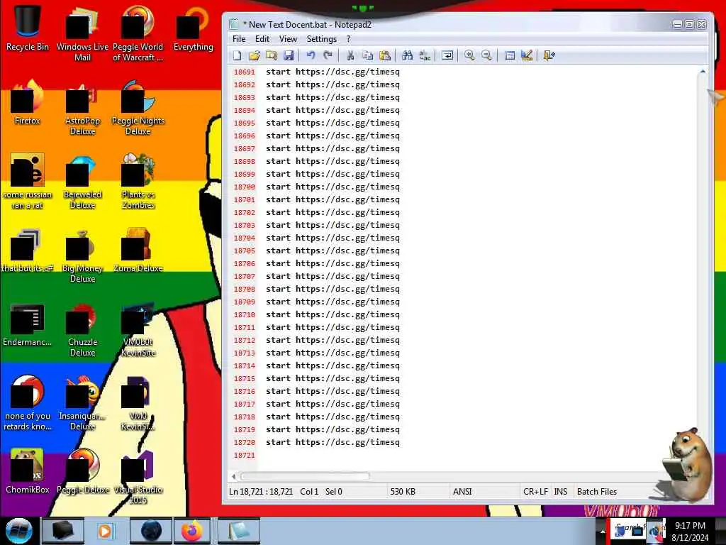The height and width of the screenshot is (545, 726).
Task: Click 530 KB file size status
Action: click(403, 492)
